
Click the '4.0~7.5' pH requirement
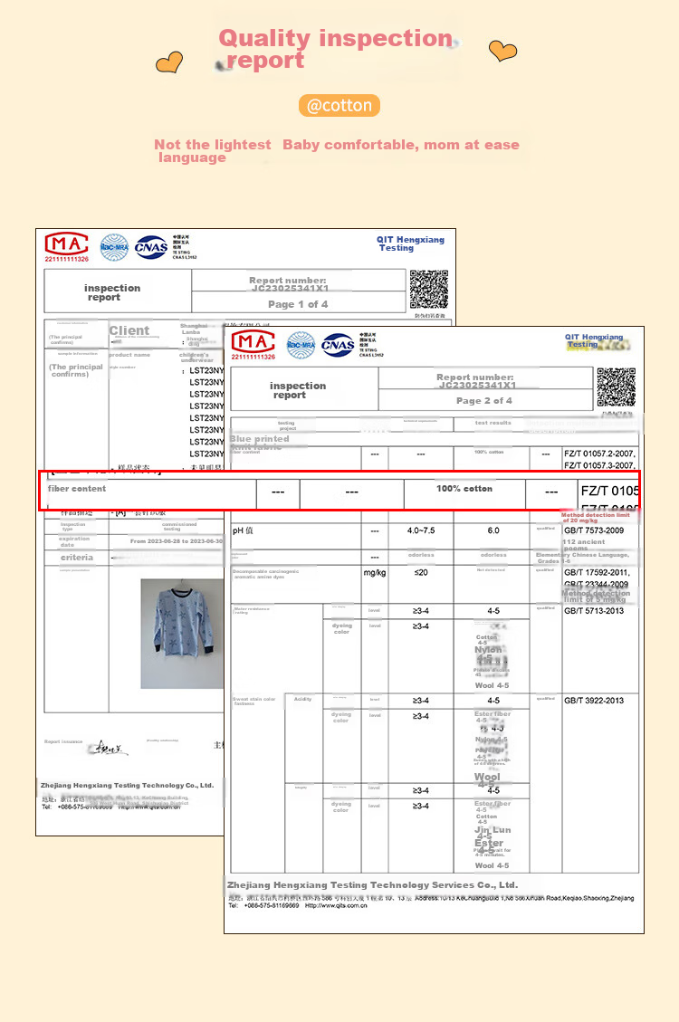(x=421, y=530)
